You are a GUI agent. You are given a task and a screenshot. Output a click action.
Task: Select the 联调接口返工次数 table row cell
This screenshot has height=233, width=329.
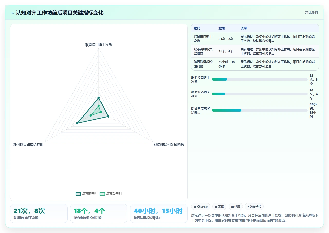[204, 39]
